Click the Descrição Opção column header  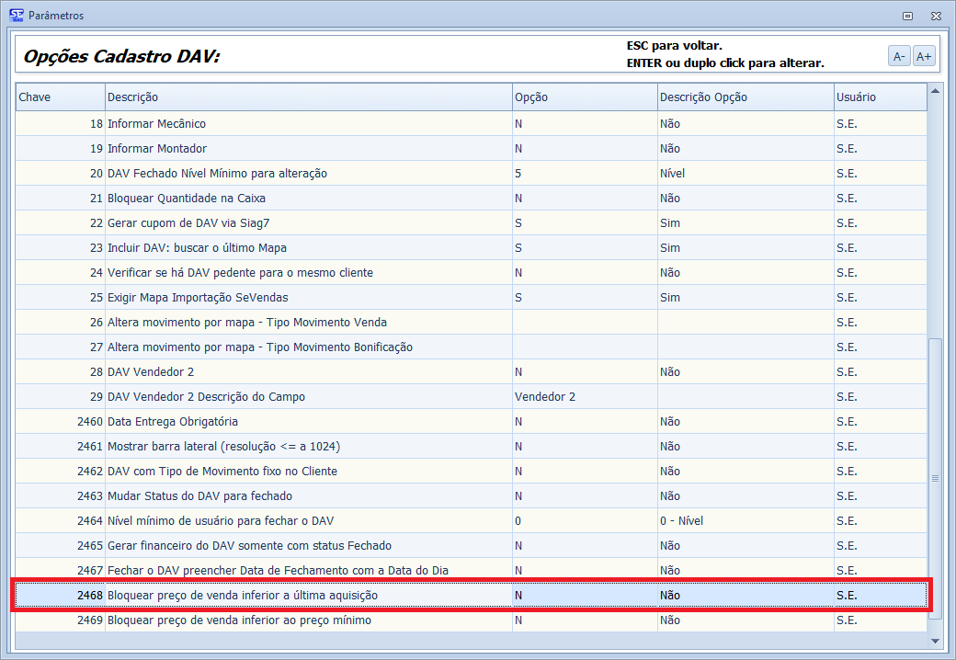745,97
